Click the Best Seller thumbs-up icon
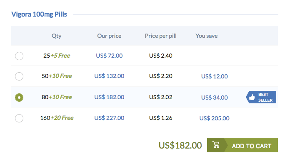 pos(252,98)
